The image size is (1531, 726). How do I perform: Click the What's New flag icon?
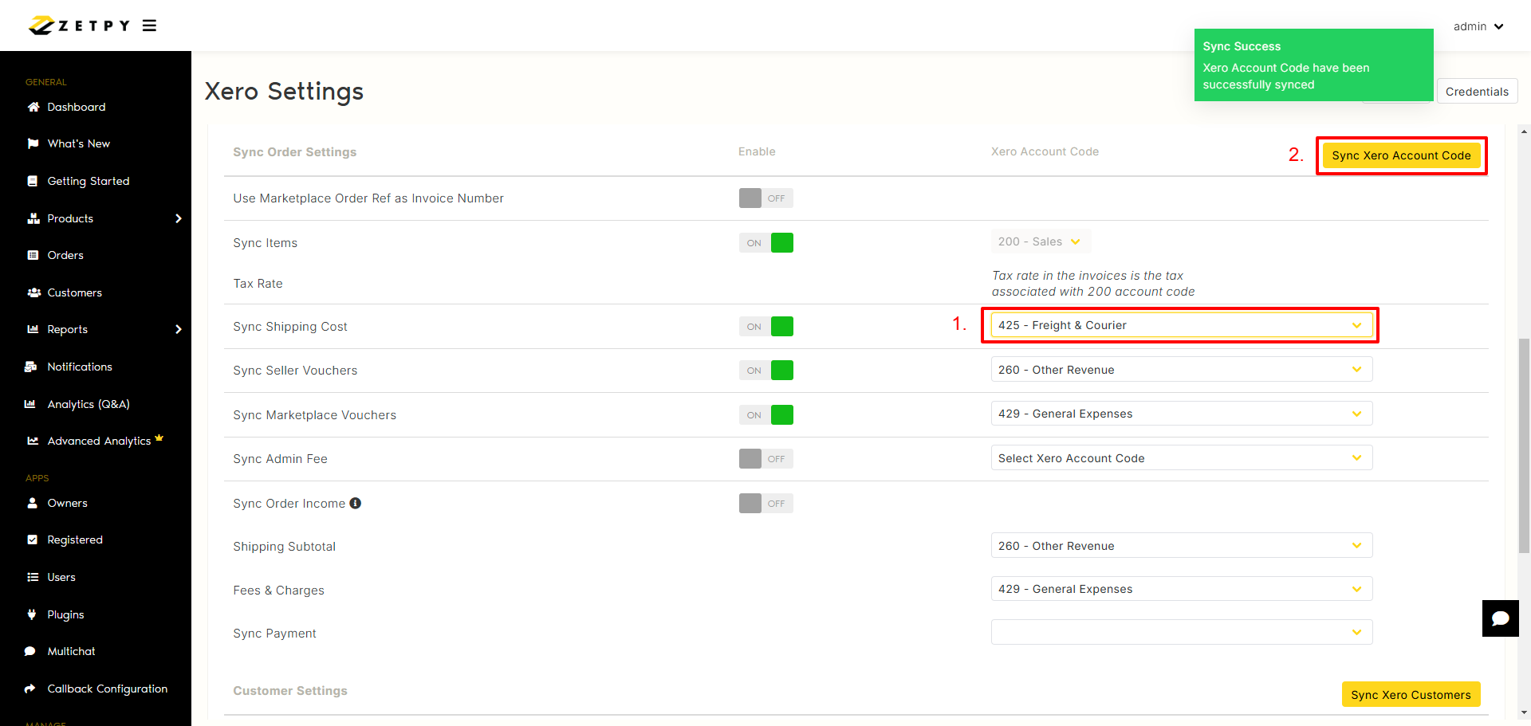tap(33, 143)
